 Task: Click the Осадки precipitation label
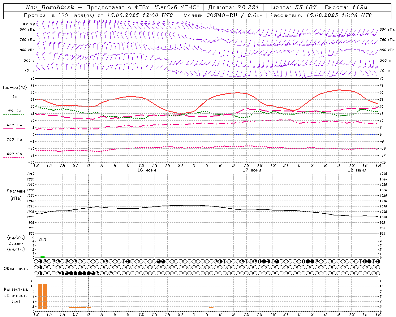pos(16,243)
